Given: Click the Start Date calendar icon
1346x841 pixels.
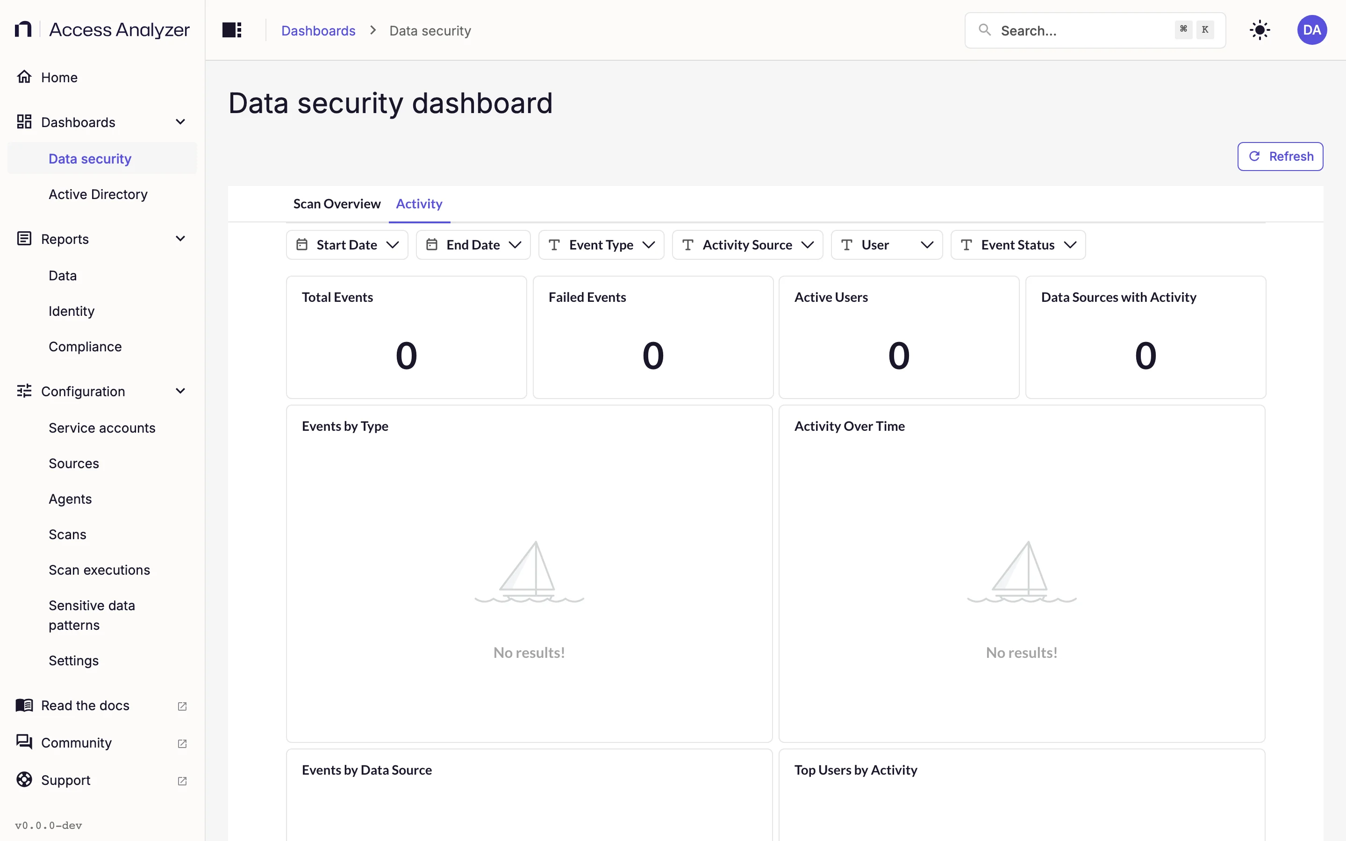Looking at the screenshot, I should (302, 245).
